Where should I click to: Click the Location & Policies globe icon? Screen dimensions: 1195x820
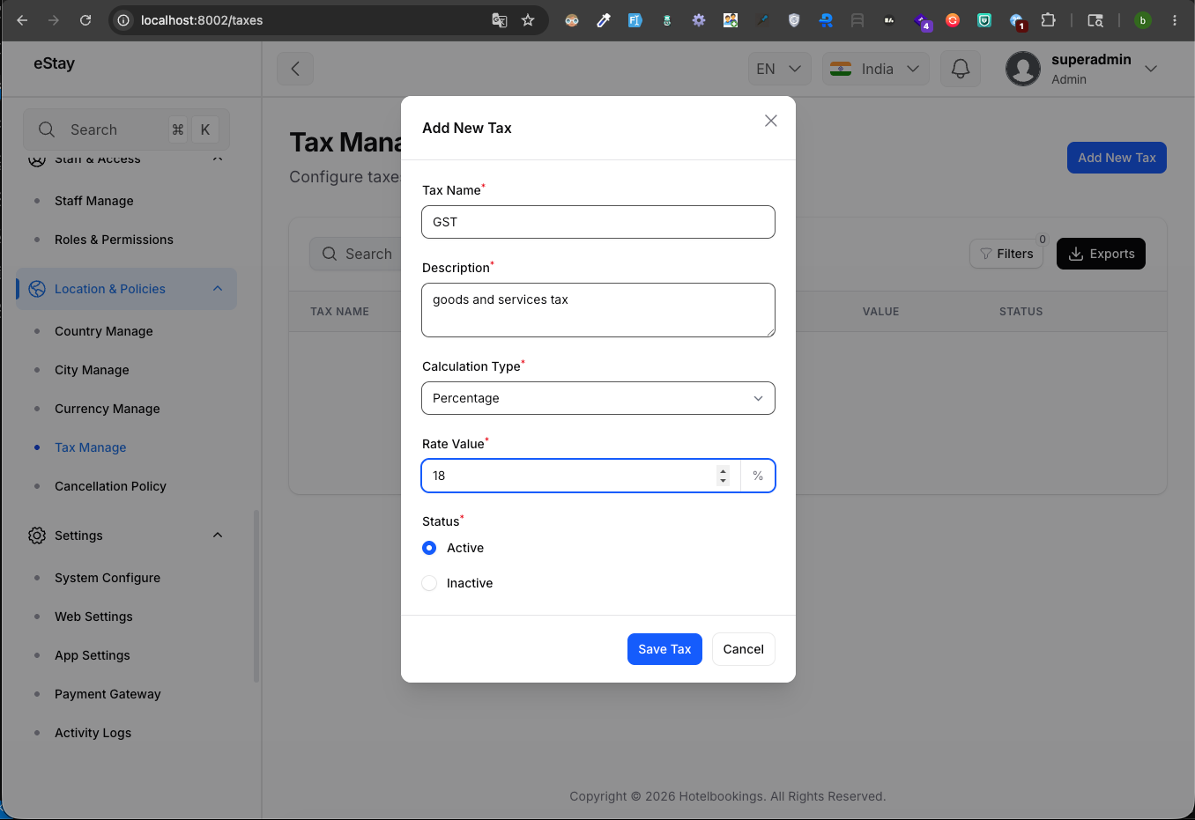(x=37, y=289)
